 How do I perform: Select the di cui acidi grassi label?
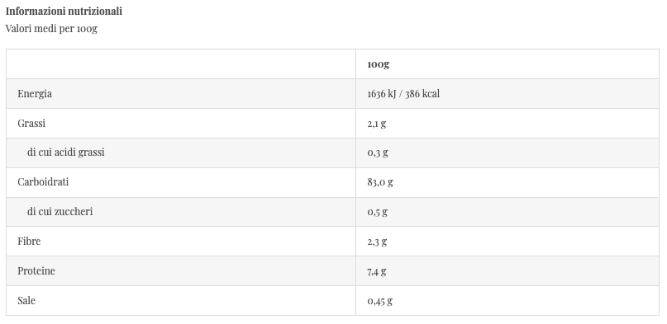[x=65, y=153]
